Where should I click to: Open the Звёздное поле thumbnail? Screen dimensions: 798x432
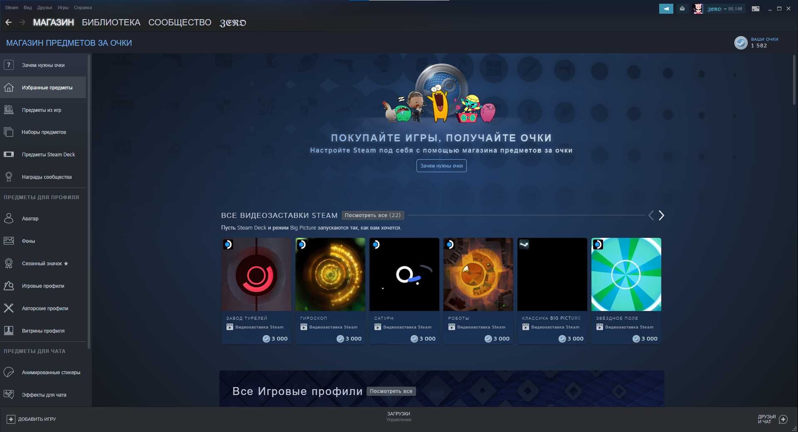coord(626,274)
